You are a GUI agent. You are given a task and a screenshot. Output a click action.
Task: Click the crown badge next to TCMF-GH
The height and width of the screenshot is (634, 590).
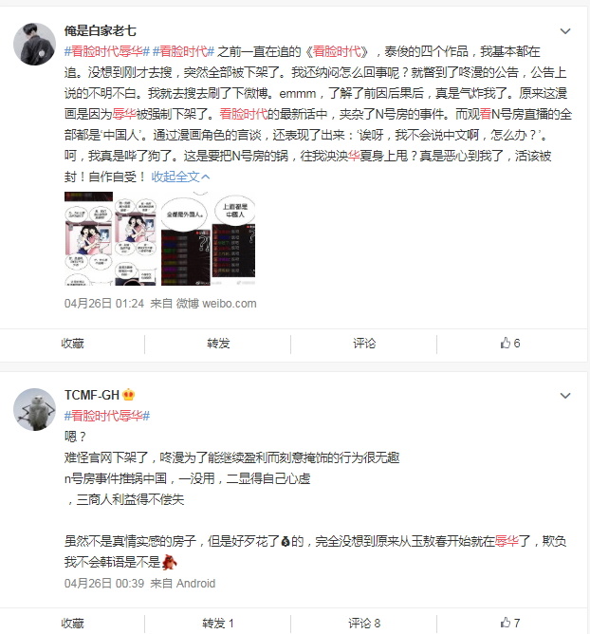click(x=128, y=395)
